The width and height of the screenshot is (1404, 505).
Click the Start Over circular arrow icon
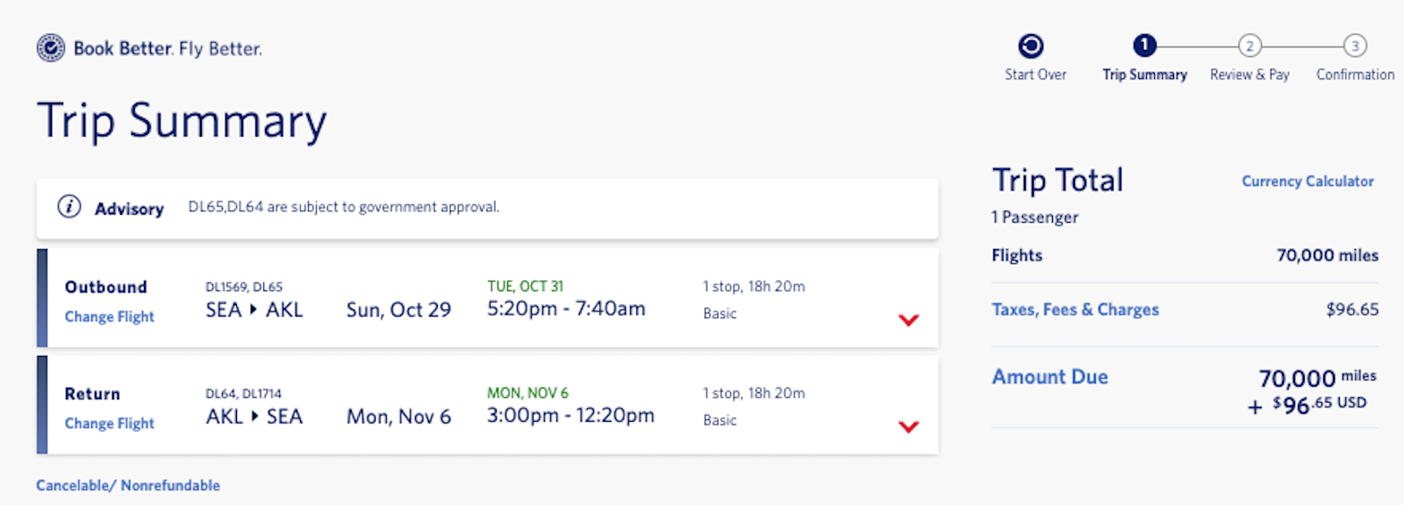click(1031, 46)
